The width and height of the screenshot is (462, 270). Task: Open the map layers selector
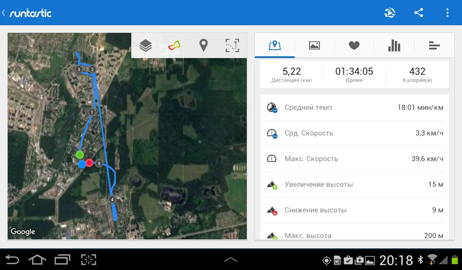145,45
